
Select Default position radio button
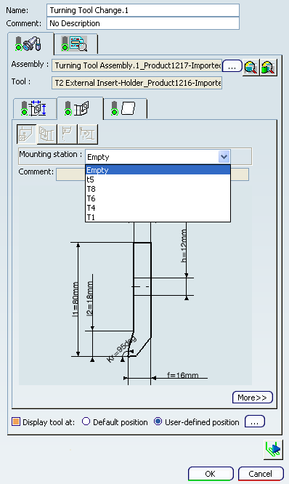point(86,422)
